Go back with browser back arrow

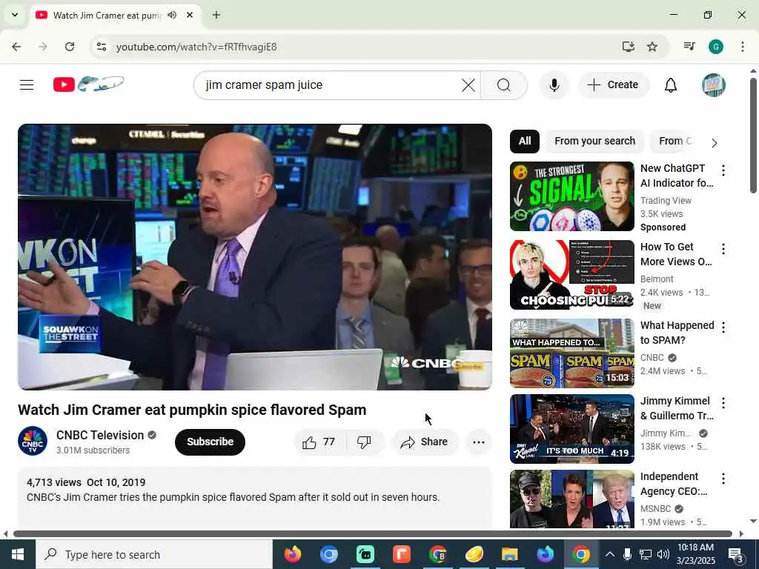(16, 47)
